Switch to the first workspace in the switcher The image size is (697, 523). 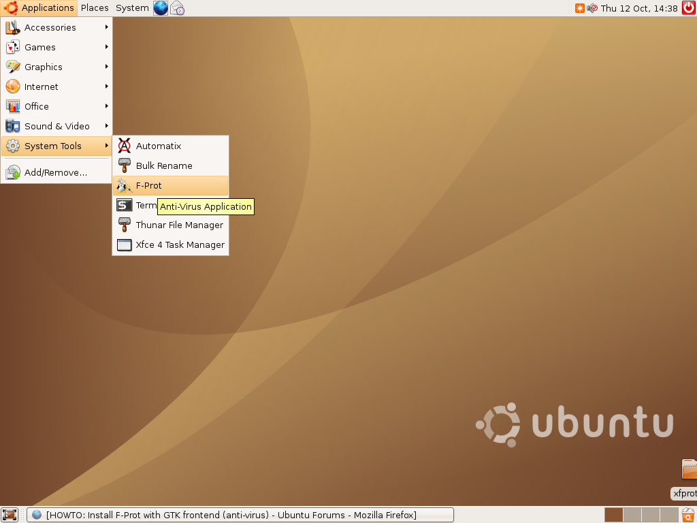(614, 515)
